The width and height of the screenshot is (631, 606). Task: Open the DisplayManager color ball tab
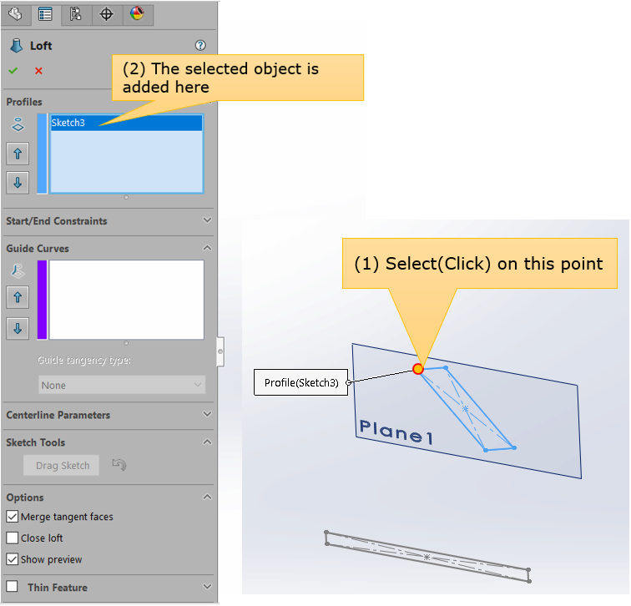click(x=137, y=14)
